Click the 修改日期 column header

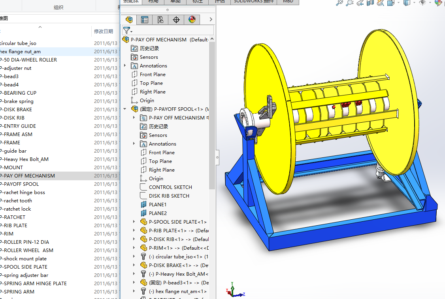coord(103,31)
